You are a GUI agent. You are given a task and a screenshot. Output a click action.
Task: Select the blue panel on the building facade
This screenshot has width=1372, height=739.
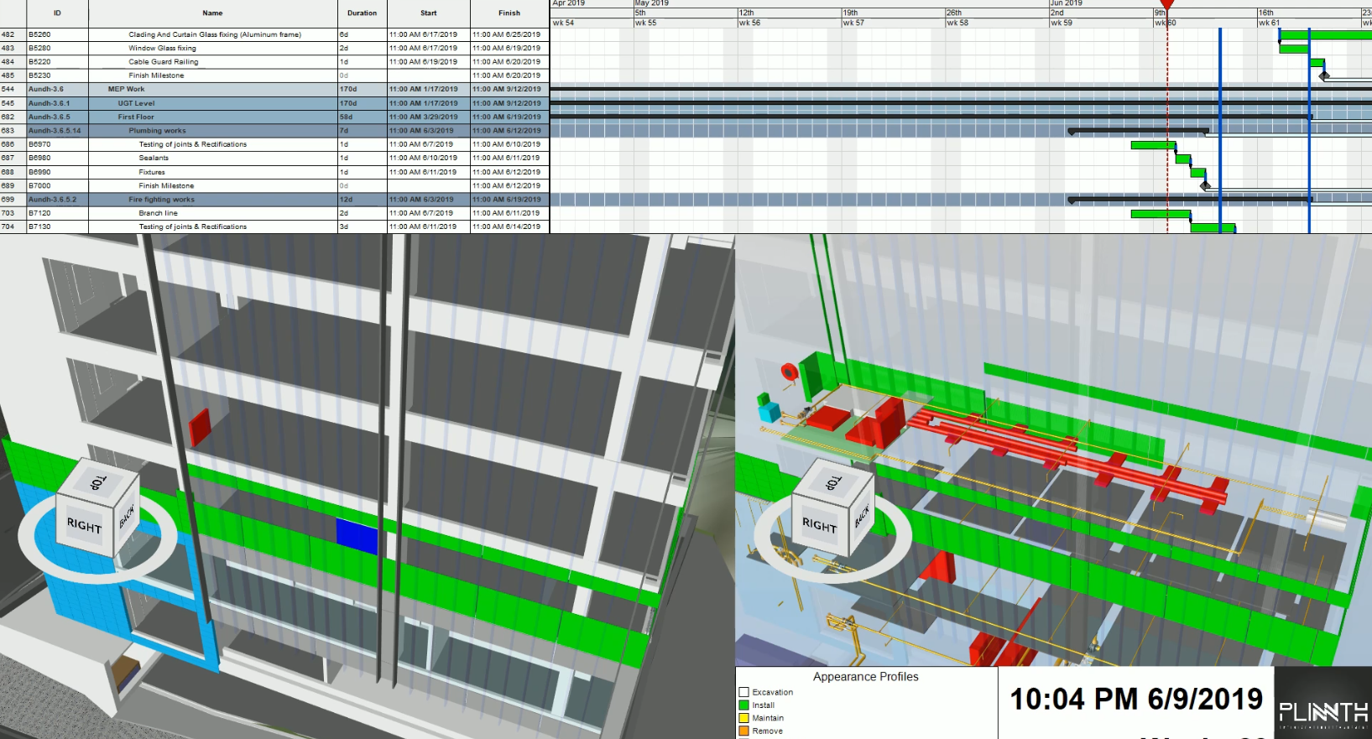coord(357,536)
